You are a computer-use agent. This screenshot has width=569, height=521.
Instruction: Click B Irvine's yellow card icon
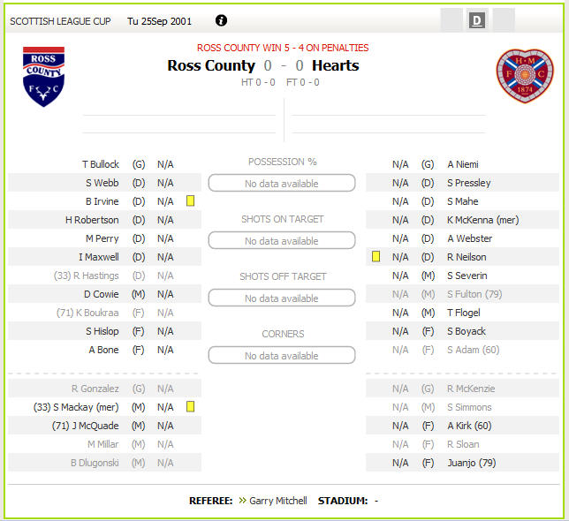point(190,200)
